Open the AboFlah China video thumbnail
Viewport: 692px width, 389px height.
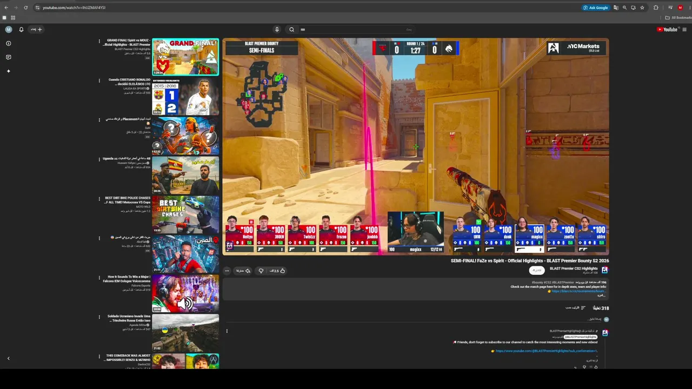(185, 254)
